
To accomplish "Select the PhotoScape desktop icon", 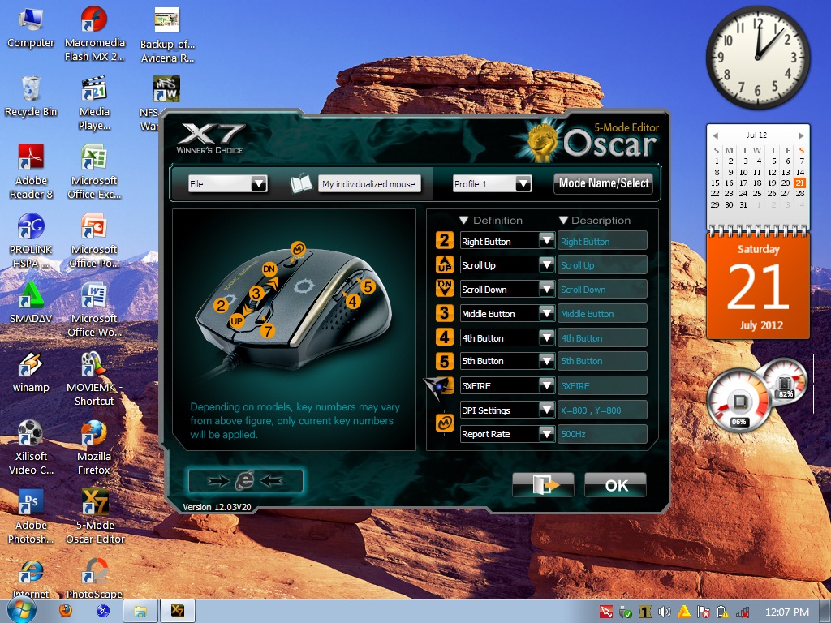I will coord(94,578).
